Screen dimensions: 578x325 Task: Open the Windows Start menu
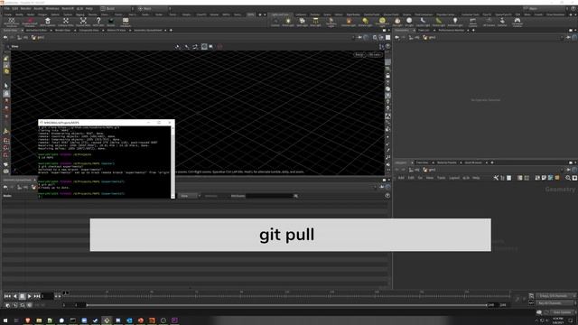pyautogui.click(x=5, y=320)
